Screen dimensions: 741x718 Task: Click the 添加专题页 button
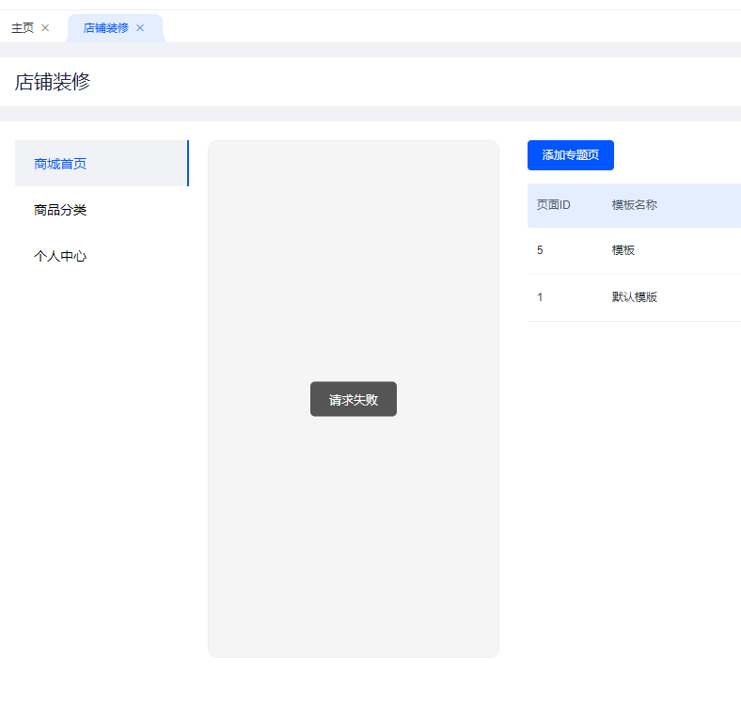571,155
